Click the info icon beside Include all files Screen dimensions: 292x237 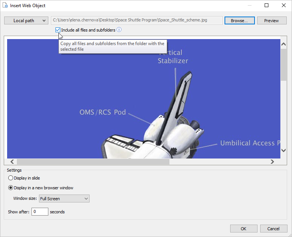[119, 30]
